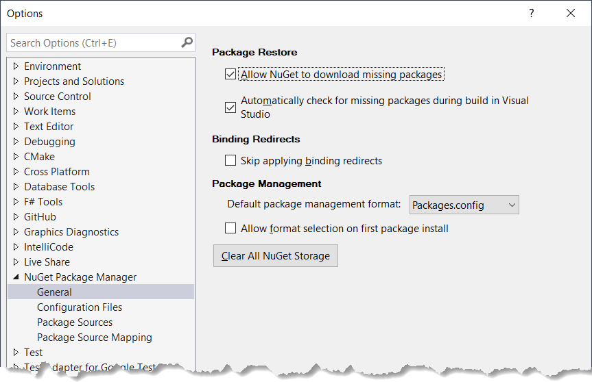Focus the Search Options field
This screenshot has width=592, height=382.
pos(100,42)
